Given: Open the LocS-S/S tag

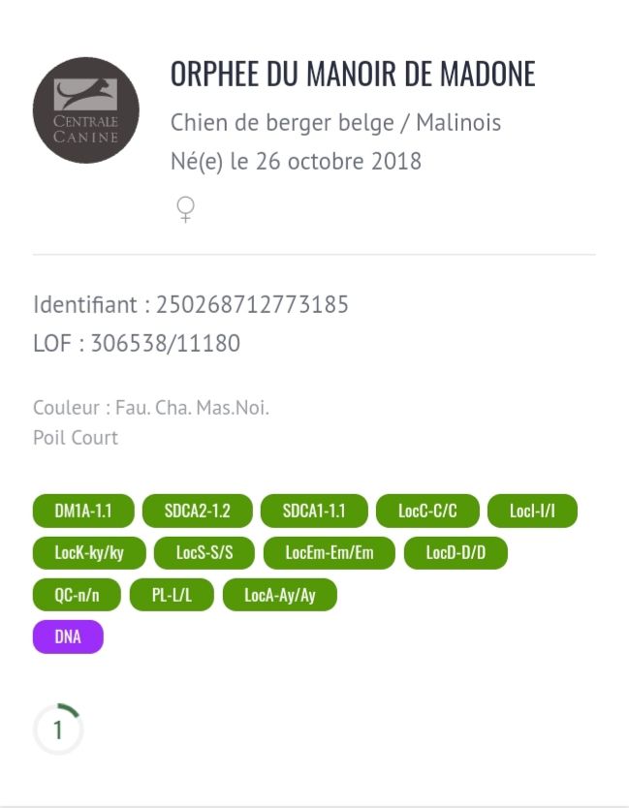Looking at the screenshot, I should [x=204, y=553].
